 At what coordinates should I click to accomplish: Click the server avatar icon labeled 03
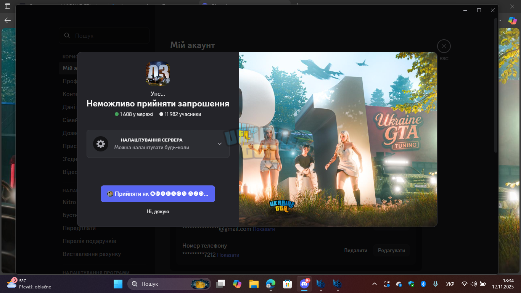[158, 74]
